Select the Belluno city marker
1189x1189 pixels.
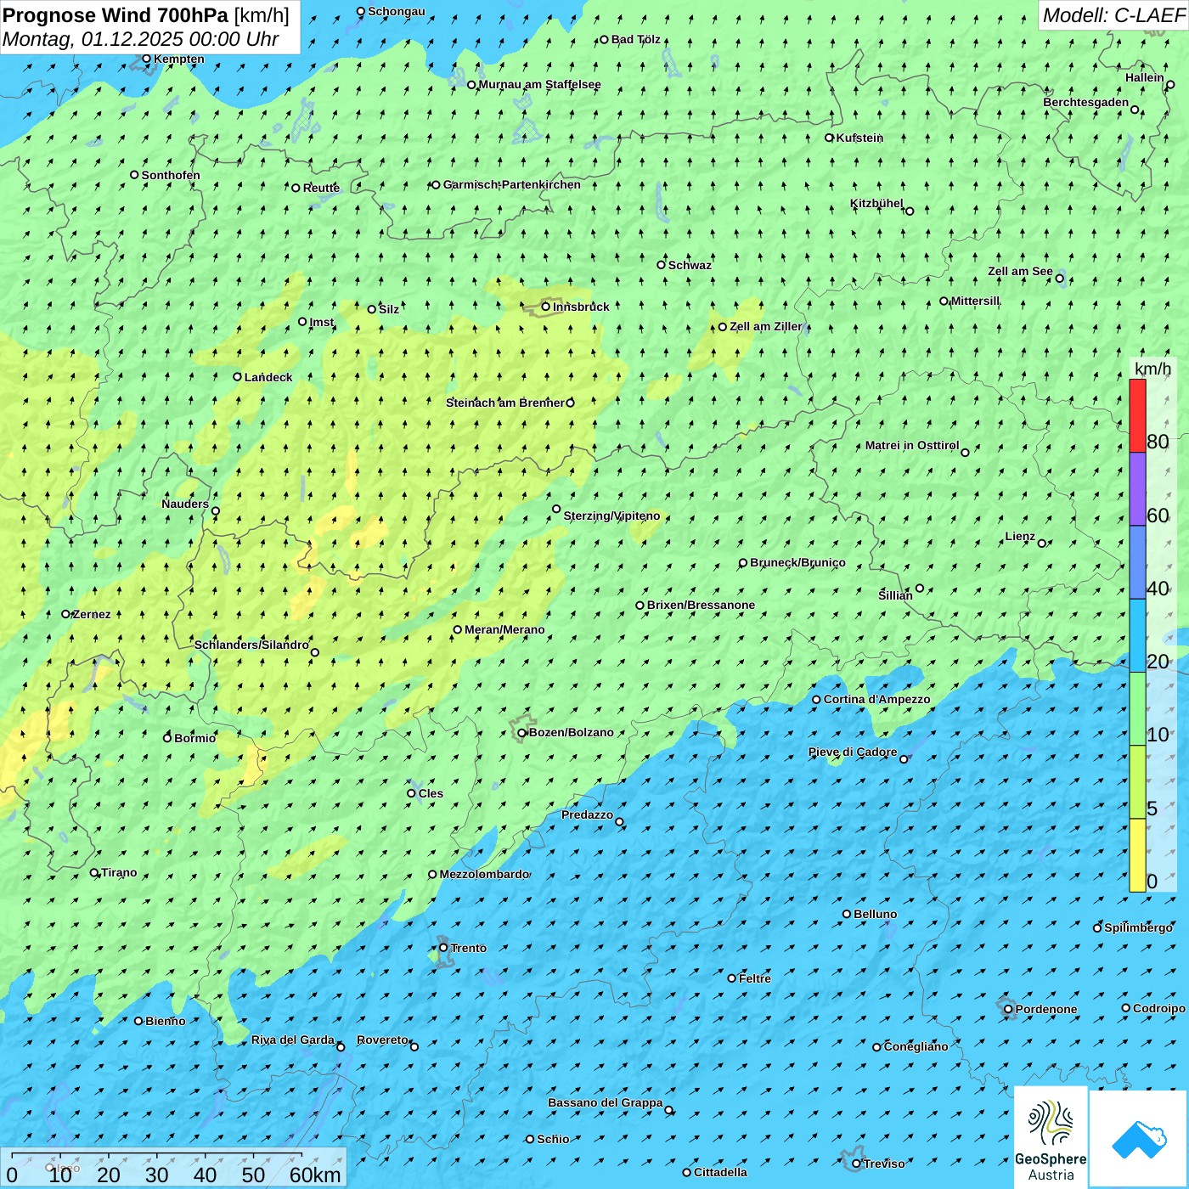[847, 914]
